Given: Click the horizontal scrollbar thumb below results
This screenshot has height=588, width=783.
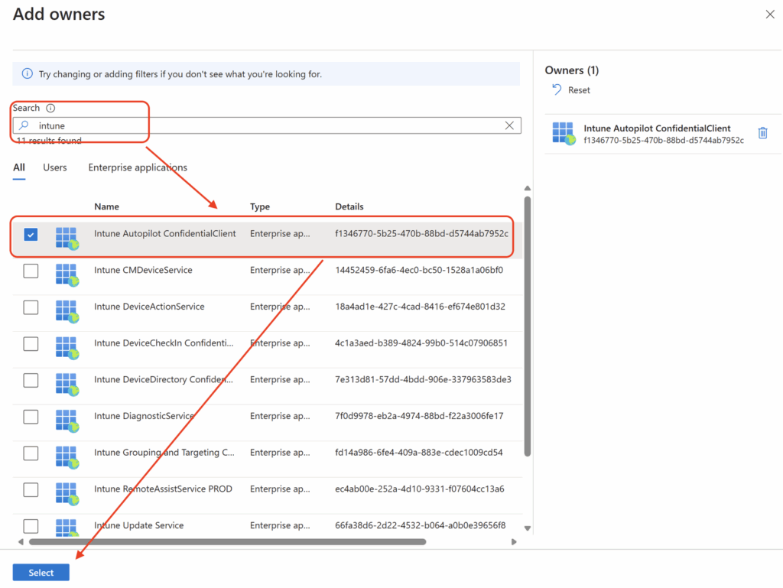Looking at the screenshot, I should 228,541.
